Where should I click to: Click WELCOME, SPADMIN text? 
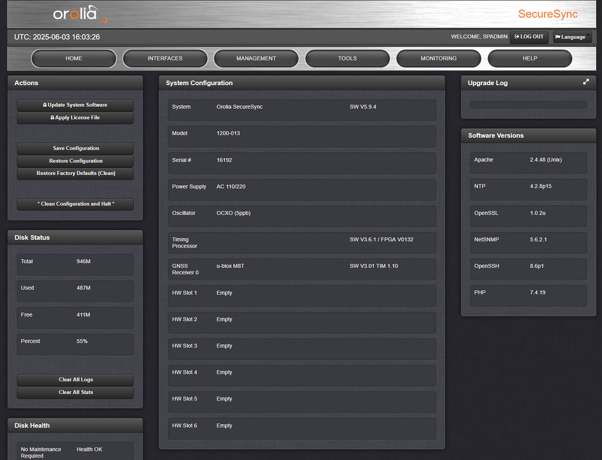coord(479,36)
